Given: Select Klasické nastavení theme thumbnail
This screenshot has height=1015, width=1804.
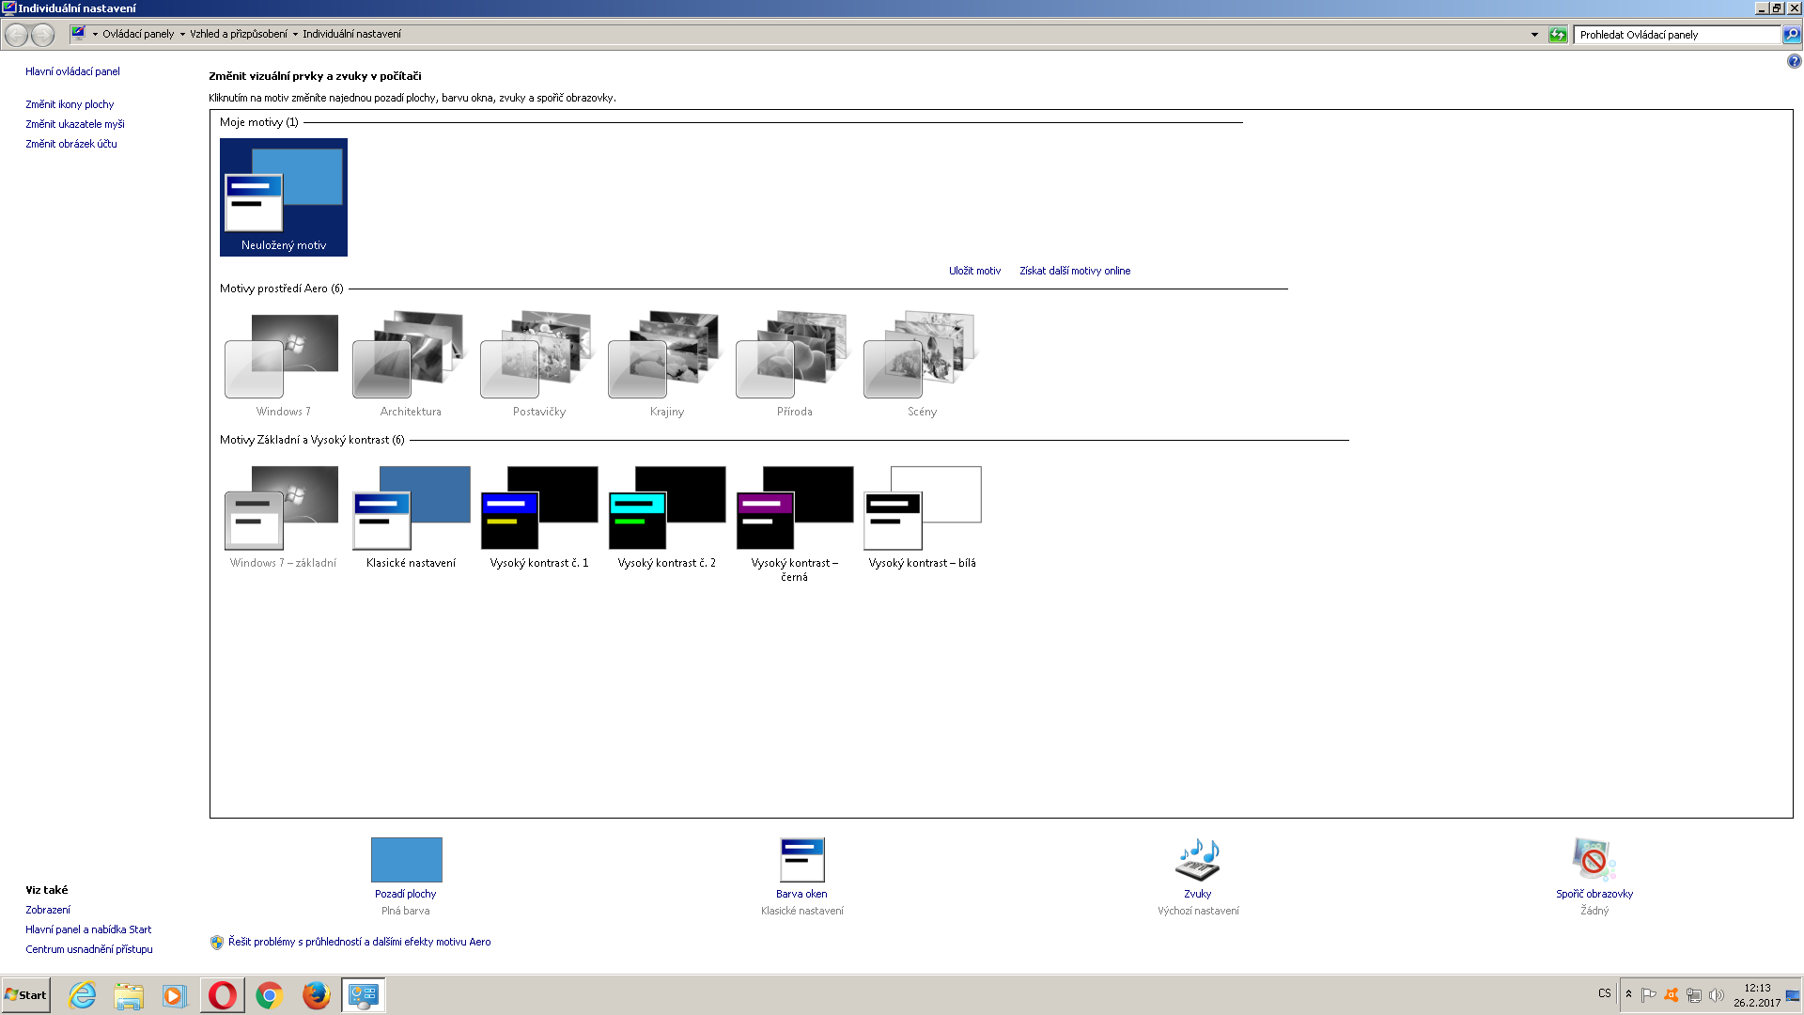Looking at the screenshot, I should point(411,508).
